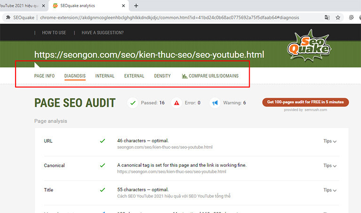
Task: Click the 'URL' row label
Action: coord(48,141)
